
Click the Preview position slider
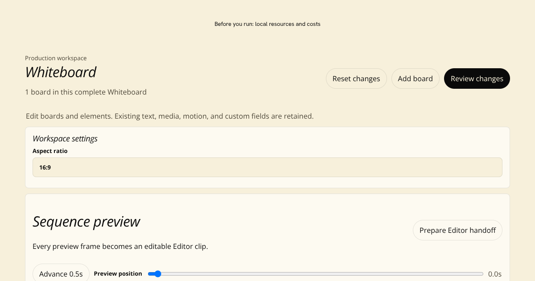pos(316,274)
